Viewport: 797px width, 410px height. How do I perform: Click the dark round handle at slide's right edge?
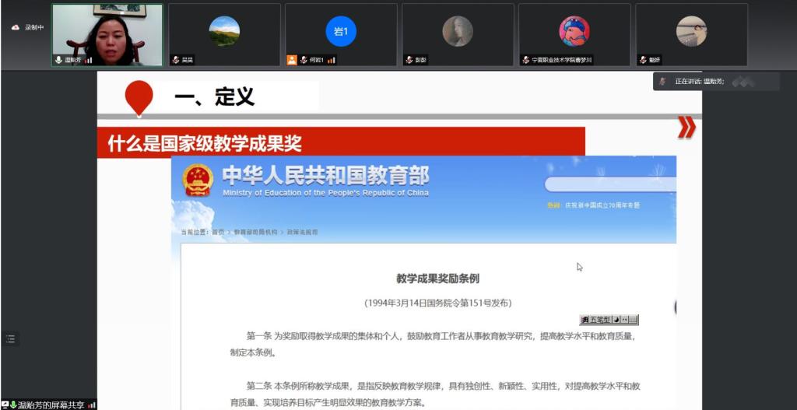[x=676, y=307]
